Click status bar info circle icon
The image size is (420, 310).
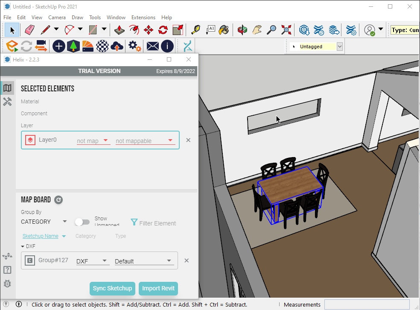pos(19,304)
